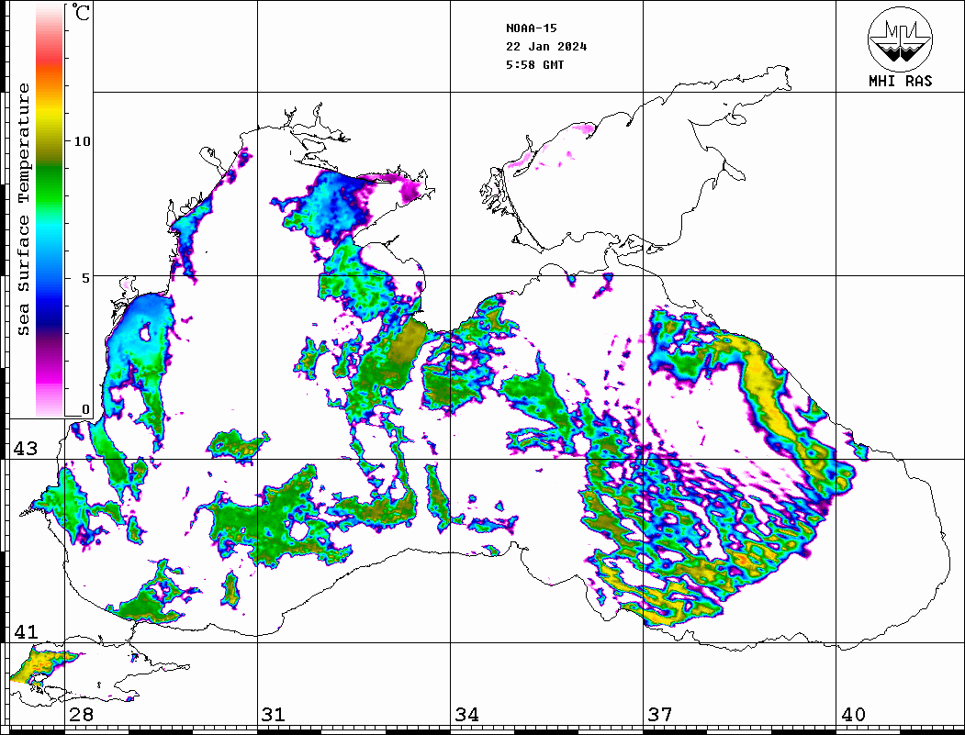Image resolution: width=965 pixels, height=735 pixels.
Task: Click the Sea Surface Temperature legend title
Action: tap(24, 209)
